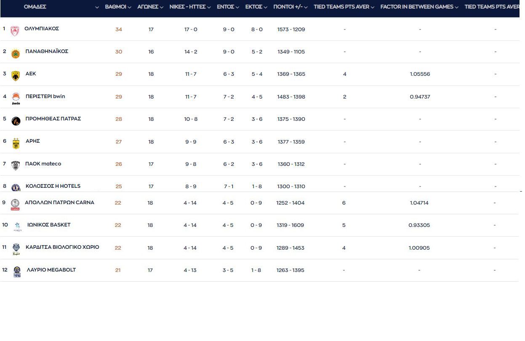Screen dimensions: 525x341
Task: Click the Apollon Patron Carna logo
Action: (x=15, y=204)
